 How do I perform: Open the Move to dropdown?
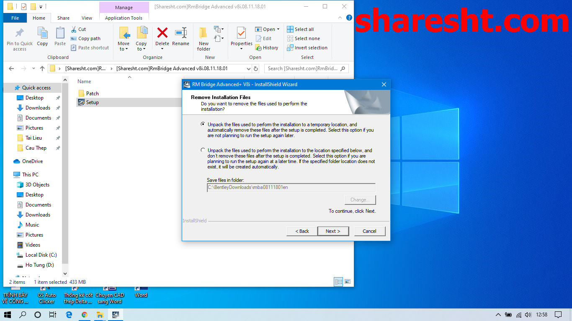pyautogui.click(x=124, y=38)
